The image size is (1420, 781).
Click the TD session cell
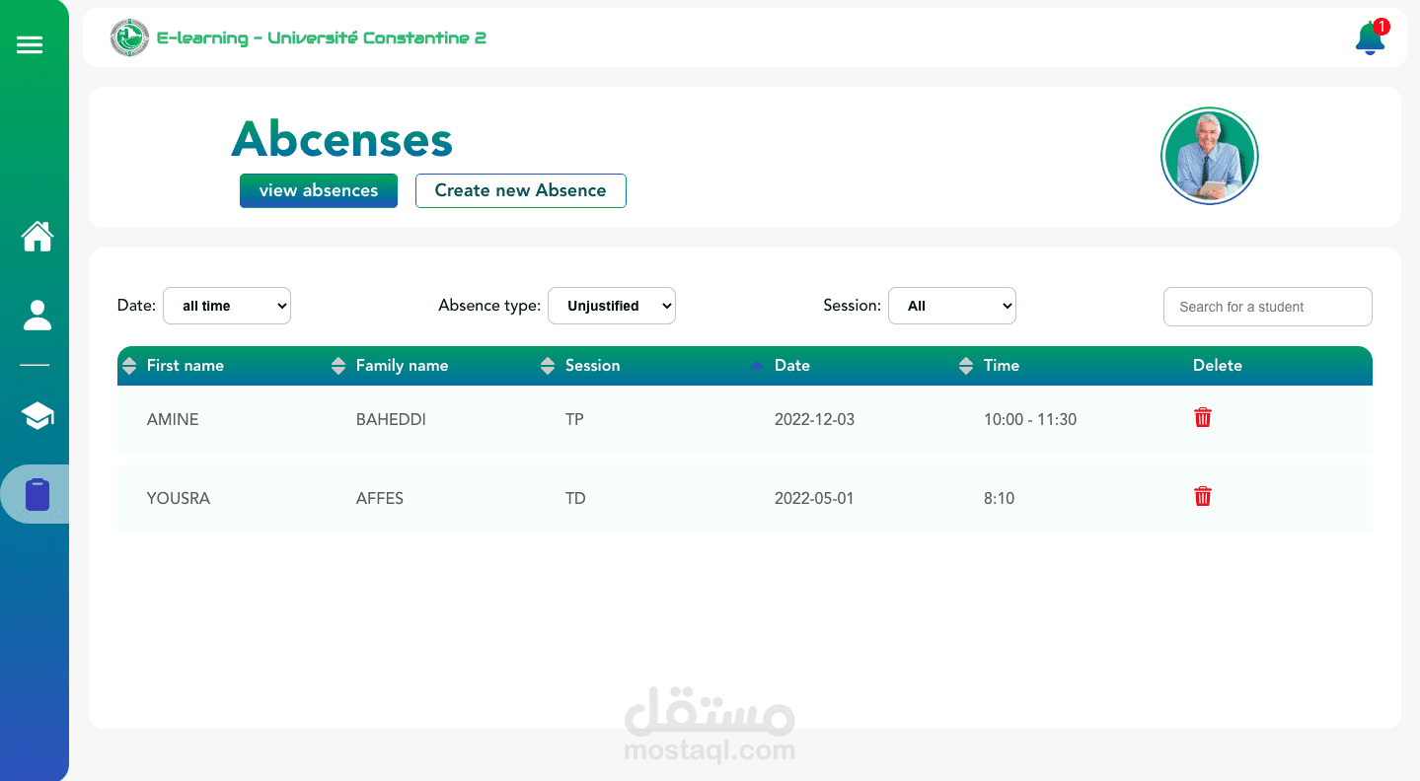(x=575, y=499)
